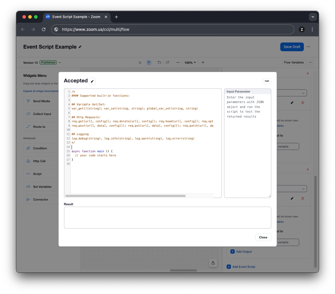Screen dimensions: 335x294
Task: Redo the last canvas change
Action: pyautogui.click(x=168, y=62)
